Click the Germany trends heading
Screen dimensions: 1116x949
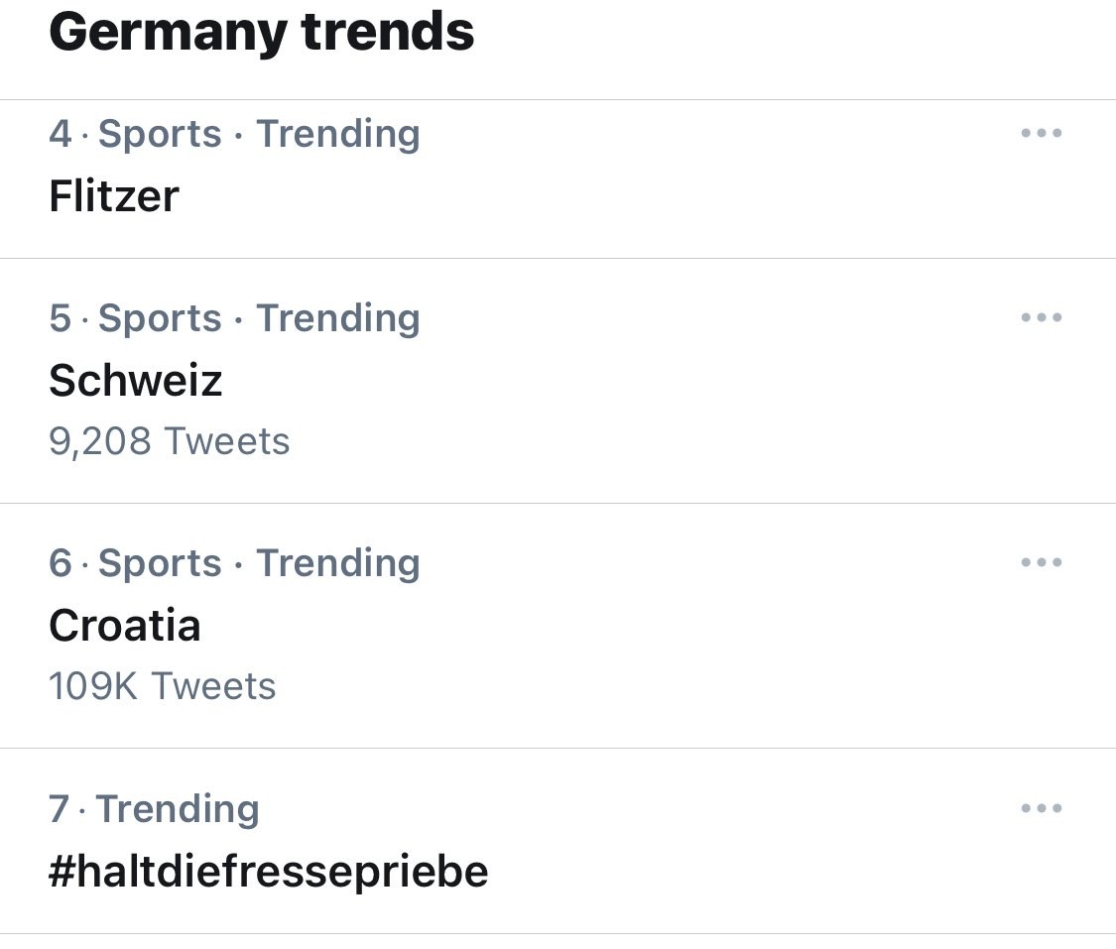(261, 32)
